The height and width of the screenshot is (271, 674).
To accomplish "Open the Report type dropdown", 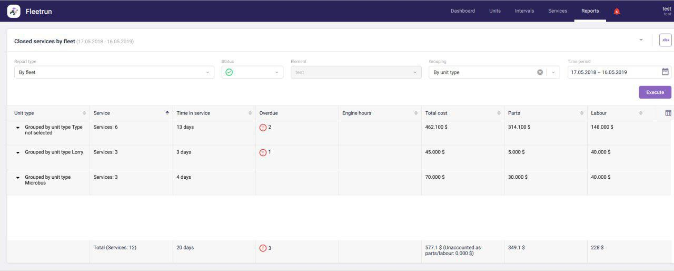I will [x=114, y=72].
